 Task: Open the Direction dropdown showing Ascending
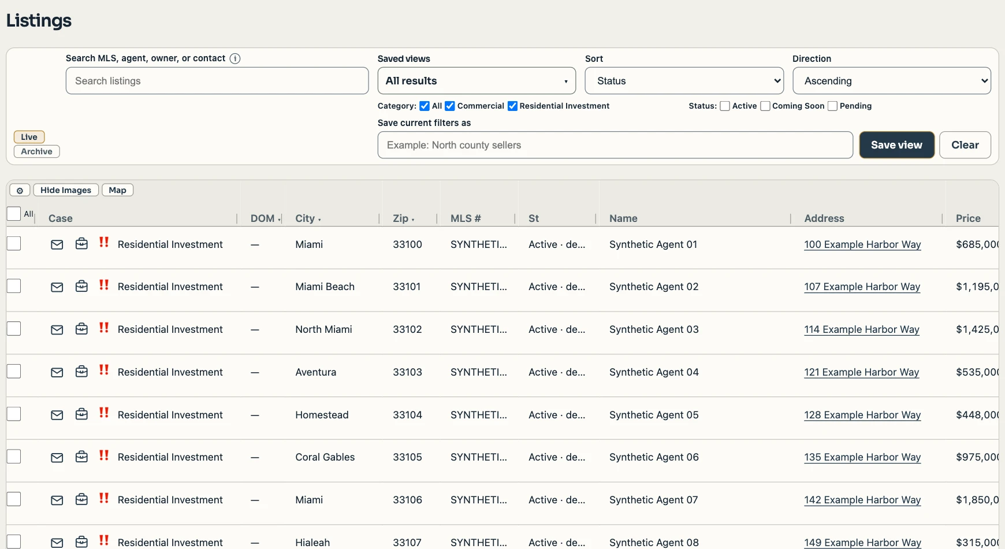pos(892,81)
